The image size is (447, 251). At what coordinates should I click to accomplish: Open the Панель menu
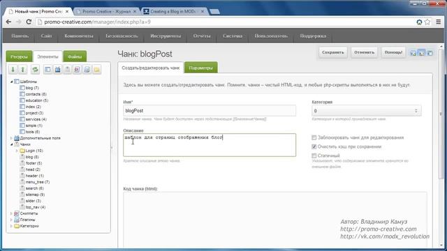coord(20,36)
